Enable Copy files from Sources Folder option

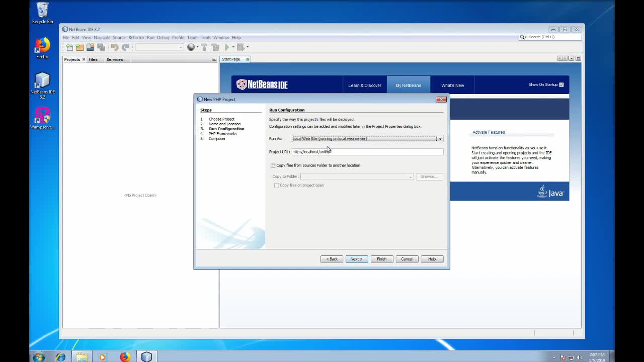273,165
